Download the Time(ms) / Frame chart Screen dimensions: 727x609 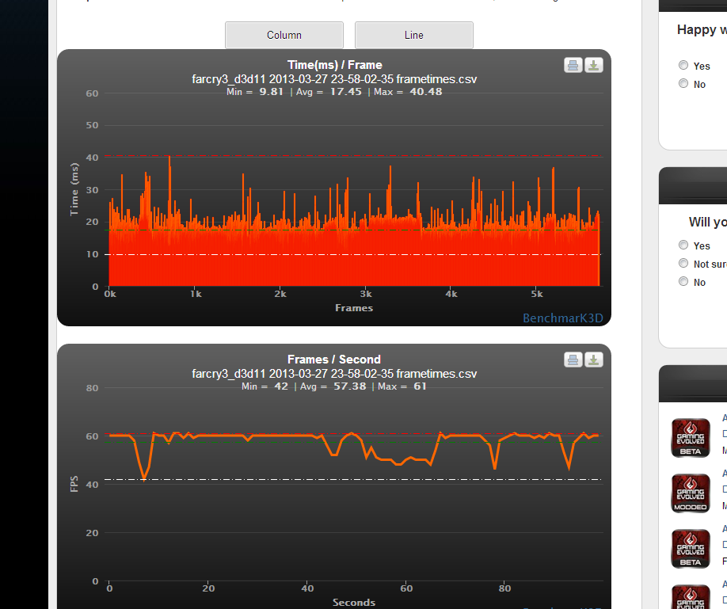[x=593, y=66]
